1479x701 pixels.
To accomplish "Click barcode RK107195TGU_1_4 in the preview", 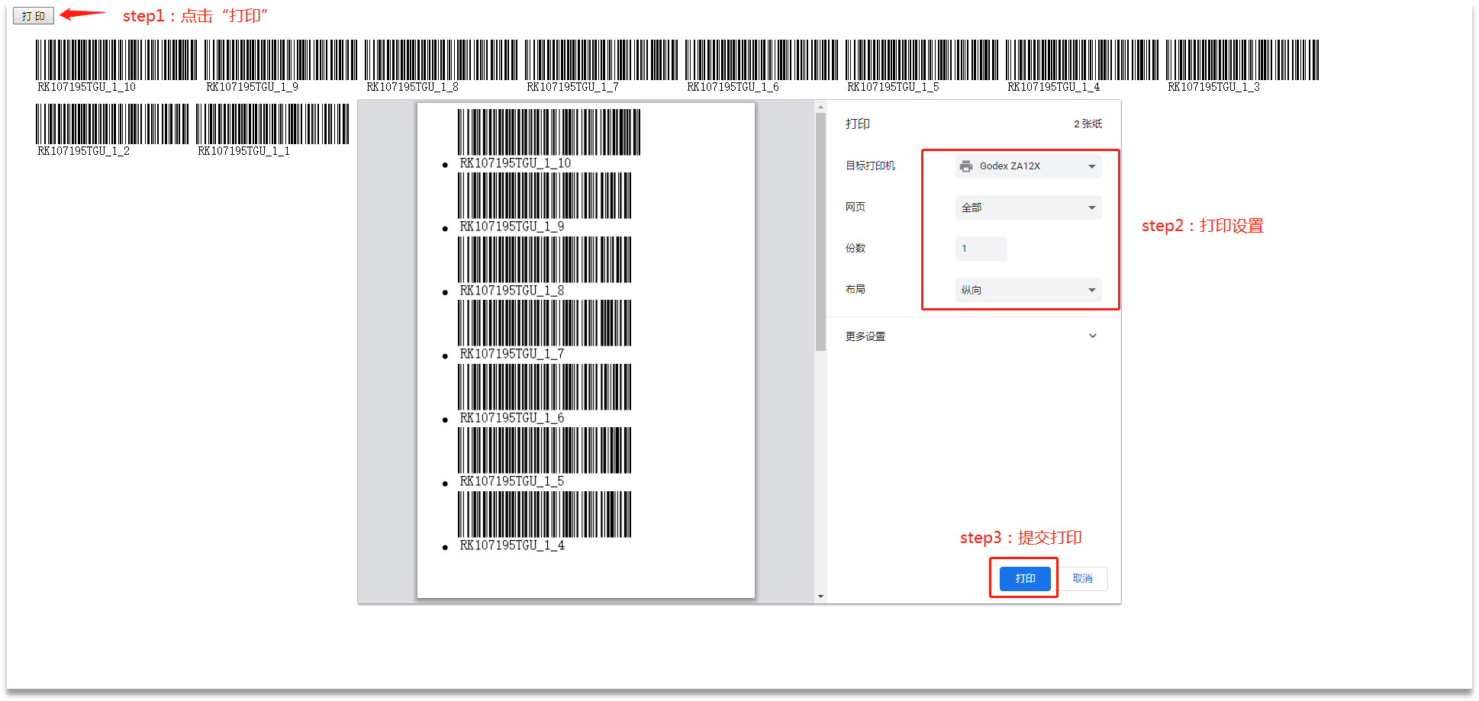I will pyautogui.click(x=544, y=514).
